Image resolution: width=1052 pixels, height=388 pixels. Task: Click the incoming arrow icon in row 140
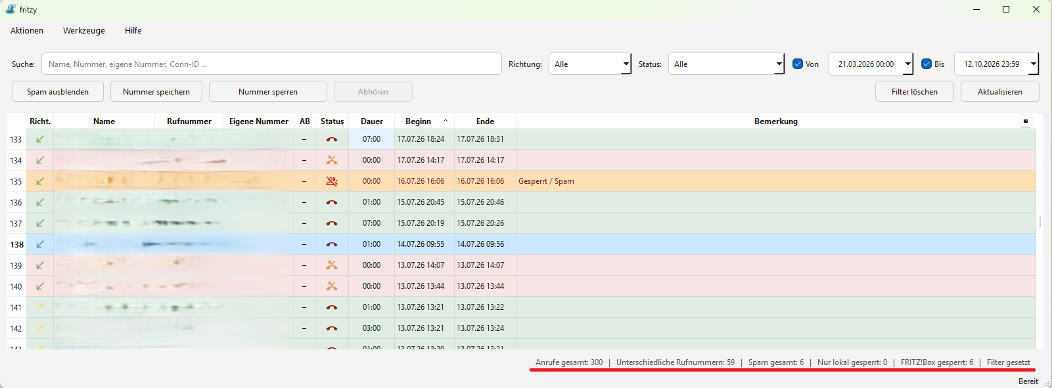tap(40, 286)
